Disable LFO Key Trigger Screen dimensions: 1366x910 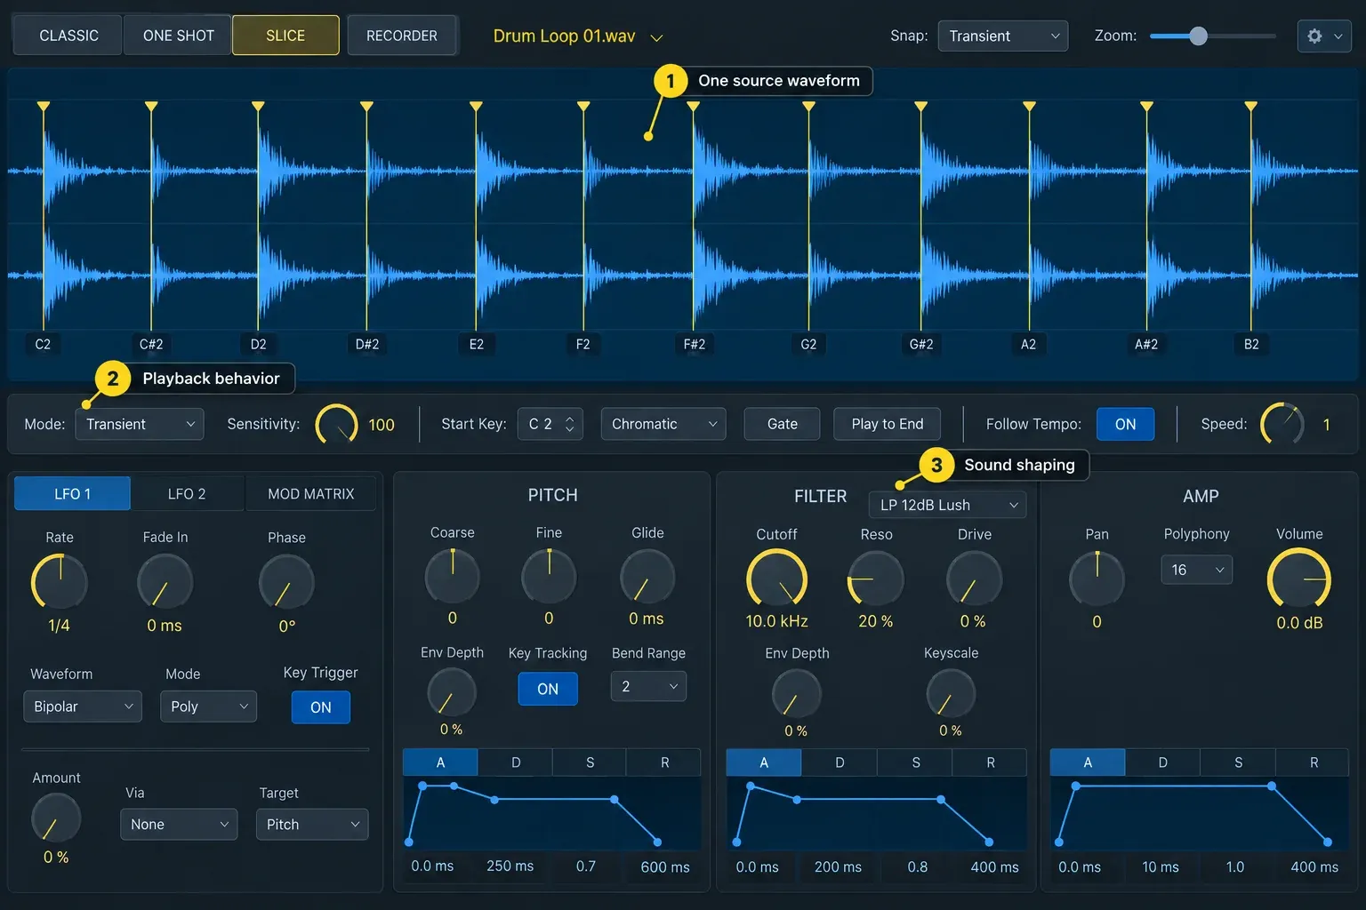coord(321,707)
